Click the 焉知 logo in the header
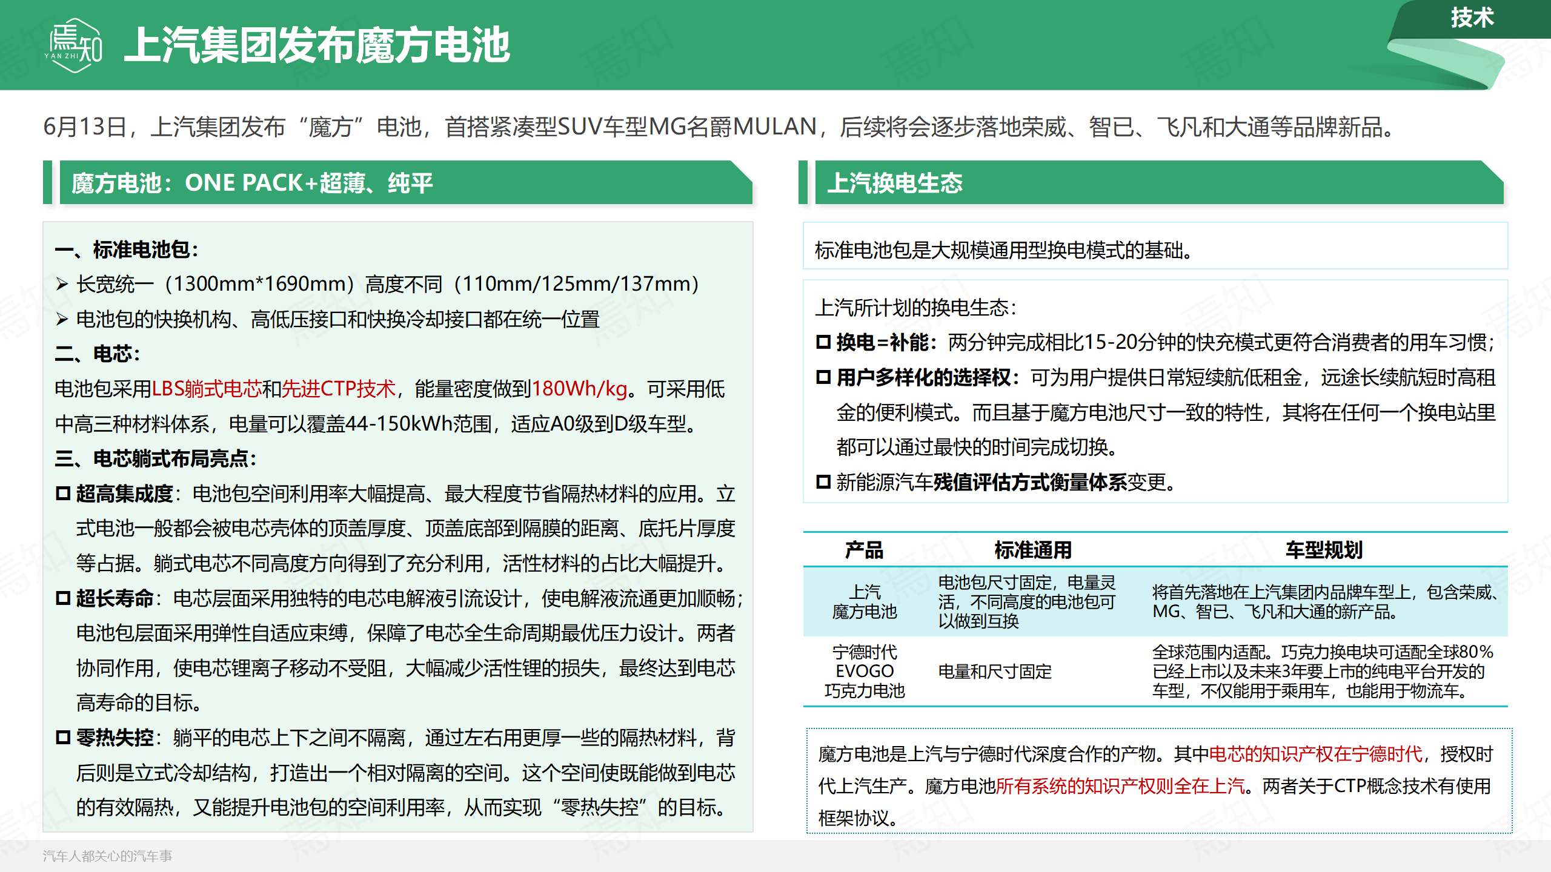The image size is (1551, 872). tap(75, 45)
